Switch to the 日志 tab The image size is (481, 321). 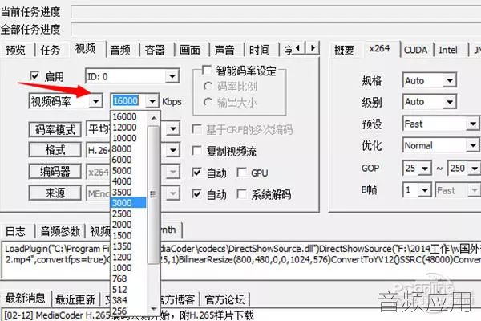pyautogui.click(x=16, y=231)
